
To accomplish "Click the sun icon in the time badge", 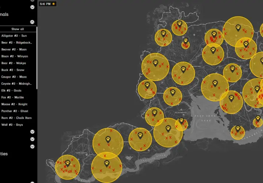I will (53, 4).
